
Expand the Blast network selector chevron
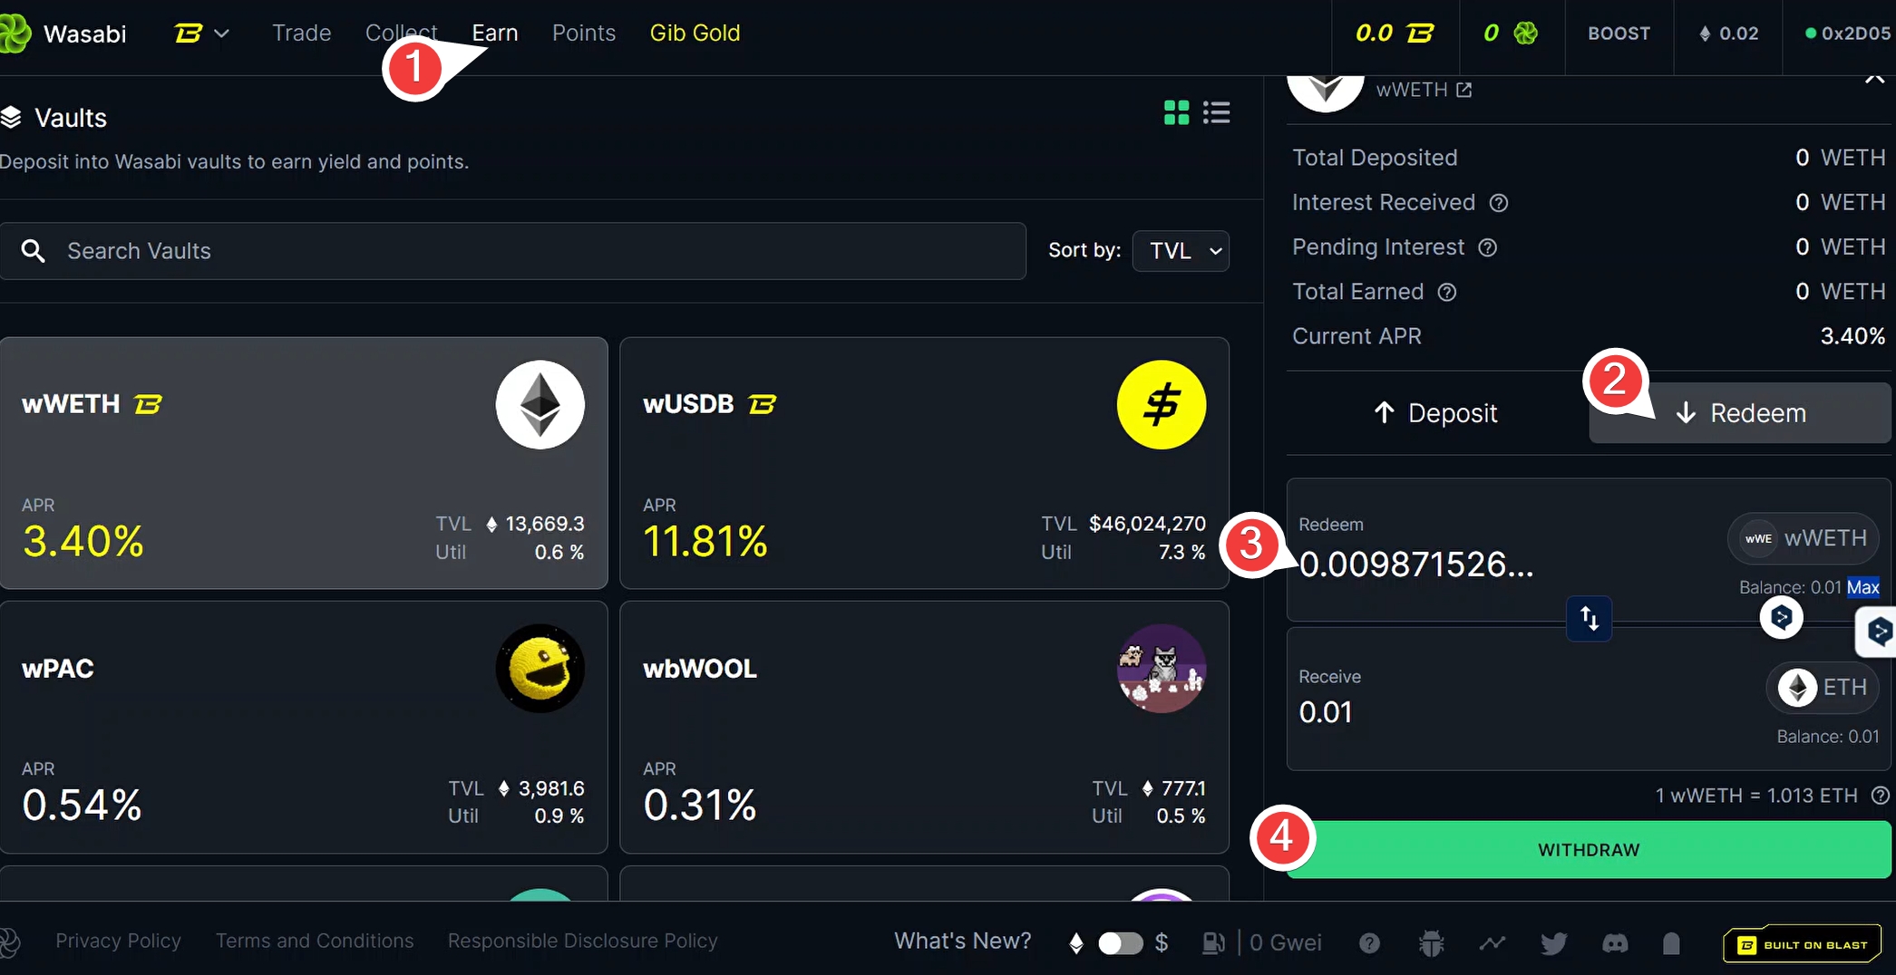[x=221, y=34]
